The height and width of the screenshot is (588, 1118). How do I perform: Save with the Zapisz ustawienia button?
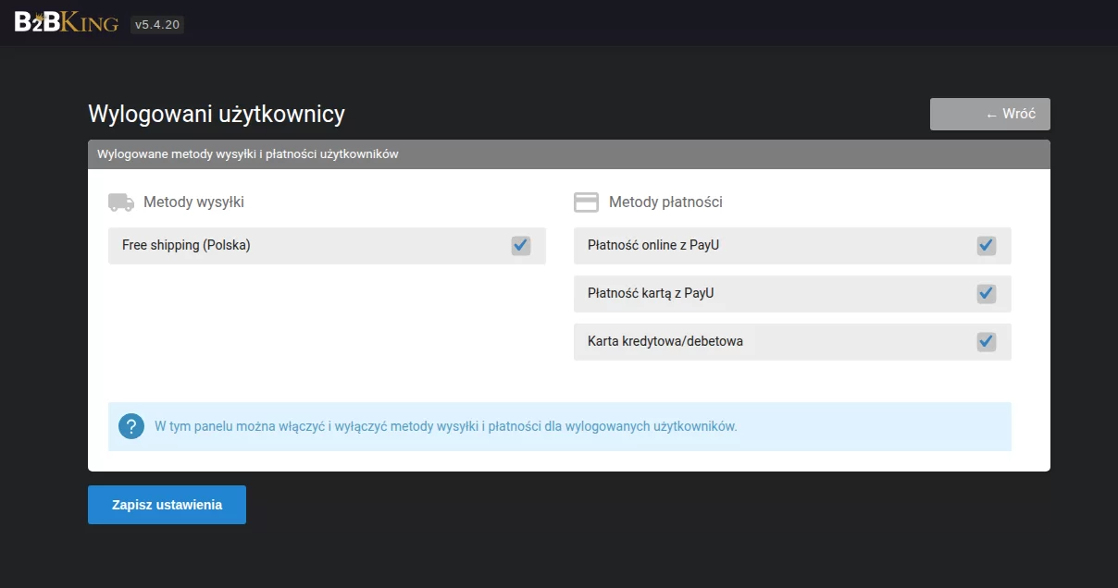167,505
